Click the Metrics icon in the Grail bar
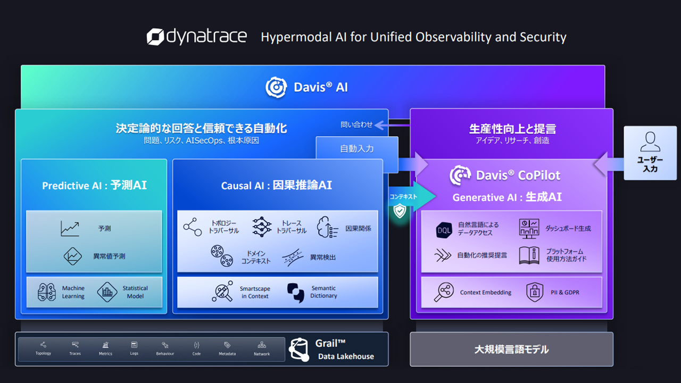681x383 pixels. tap(105, 345)
